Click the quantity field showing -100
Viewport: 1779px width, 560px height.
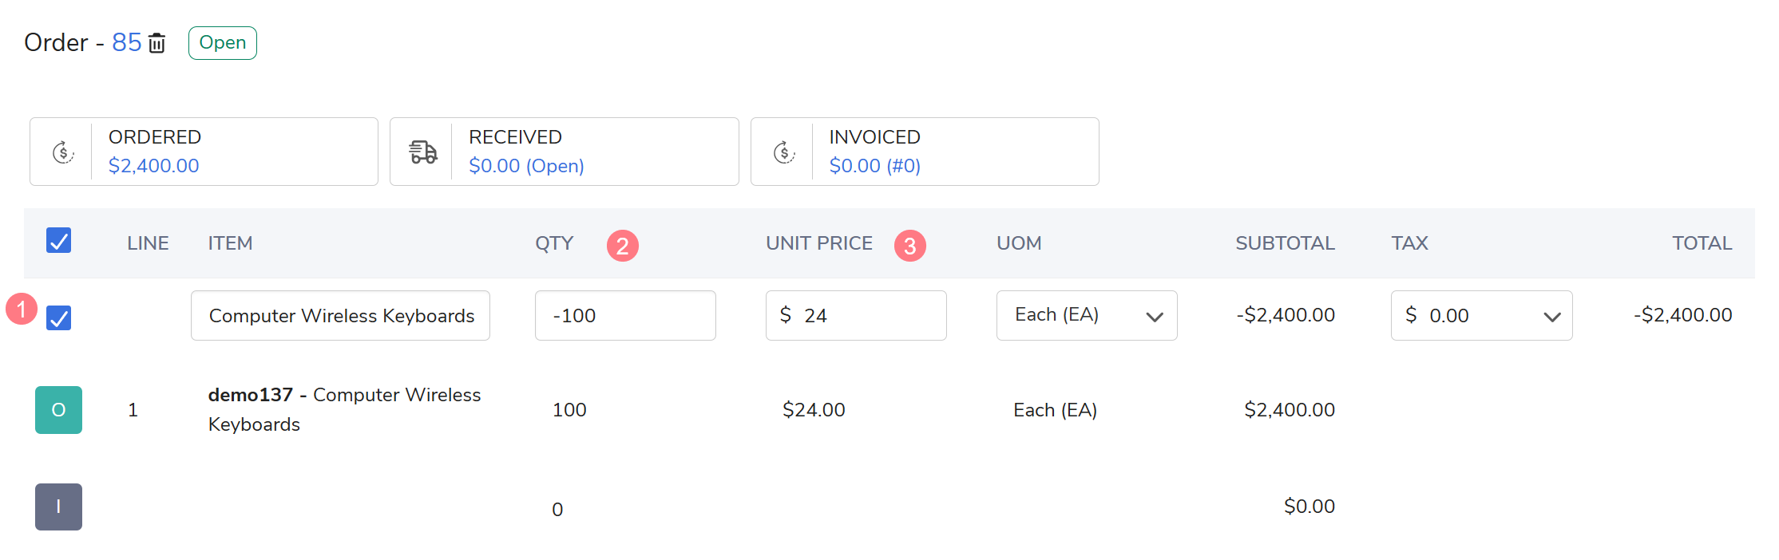[625, 316]
